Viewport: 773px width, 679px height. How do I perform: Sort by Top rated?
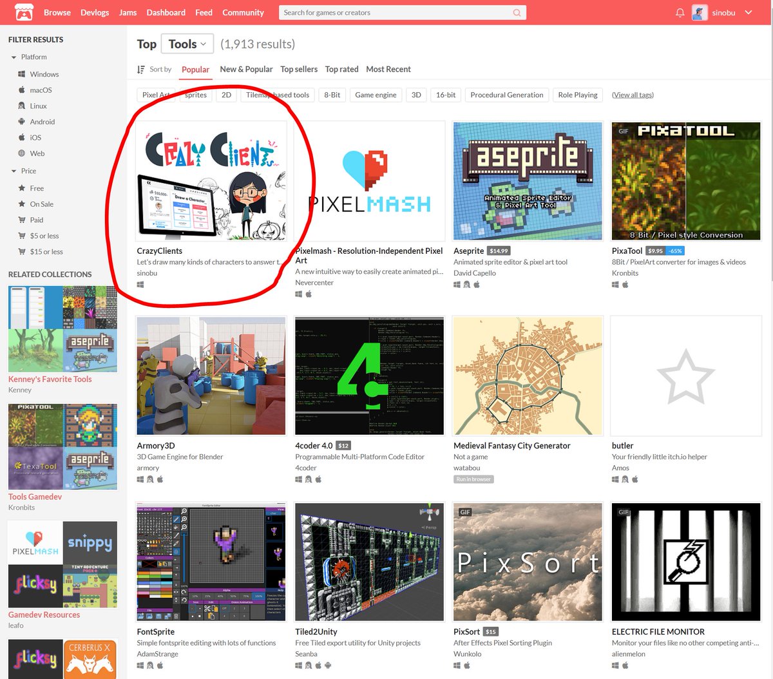(x=341, y=69)
